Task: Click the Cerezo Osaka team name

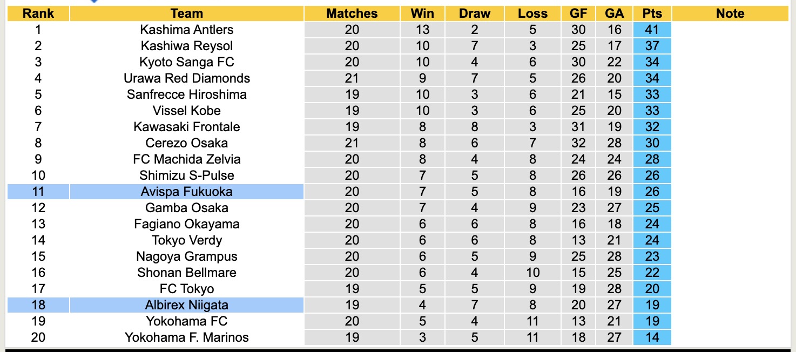Action: (x=186, y=143)
